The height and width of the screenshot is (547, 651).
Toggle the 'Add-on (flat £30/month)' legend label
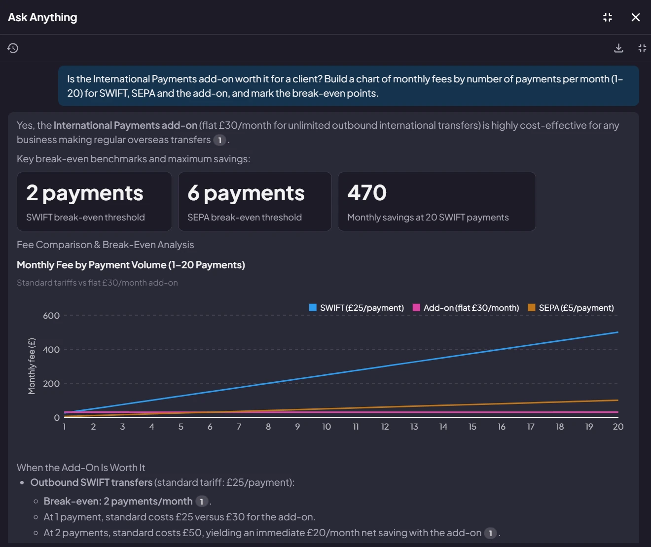click(471, 308)
